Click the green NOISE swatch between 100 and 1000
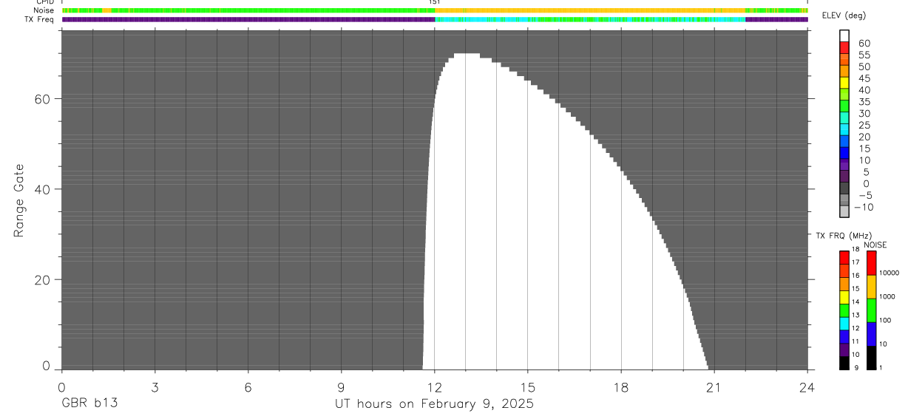The width and height of the screenshot is (908, 419). click(x=871, y=310)
